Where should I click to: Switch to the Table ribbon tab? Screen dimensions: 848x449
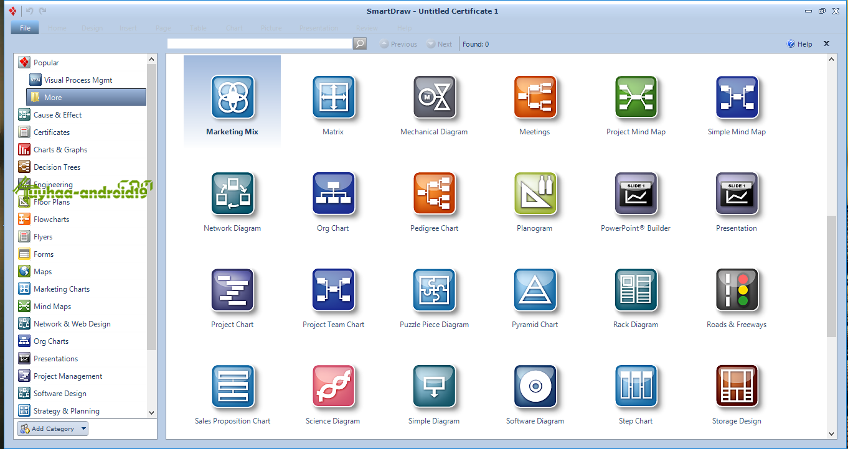click(199, 28)
